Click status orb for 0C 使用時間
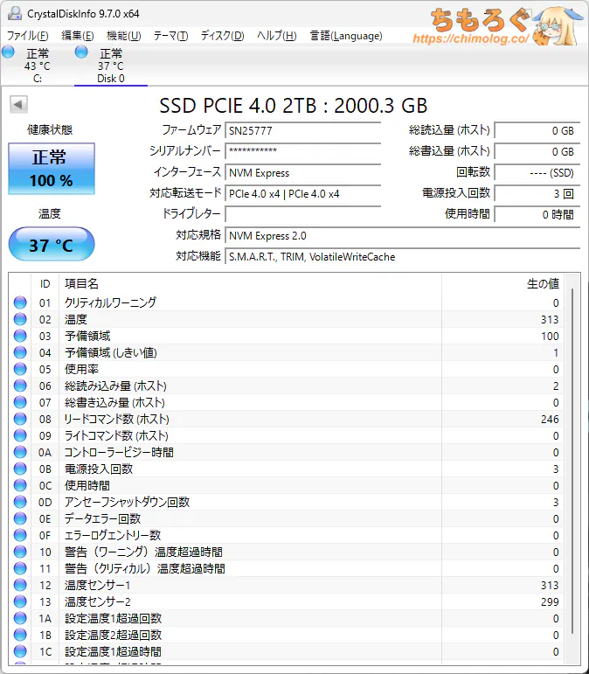 pos(20,485)
